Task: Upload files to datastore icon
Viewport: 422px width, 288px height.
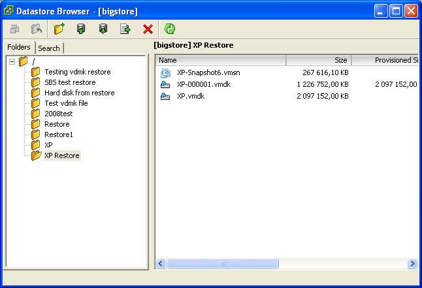Action: coord(81,29)
